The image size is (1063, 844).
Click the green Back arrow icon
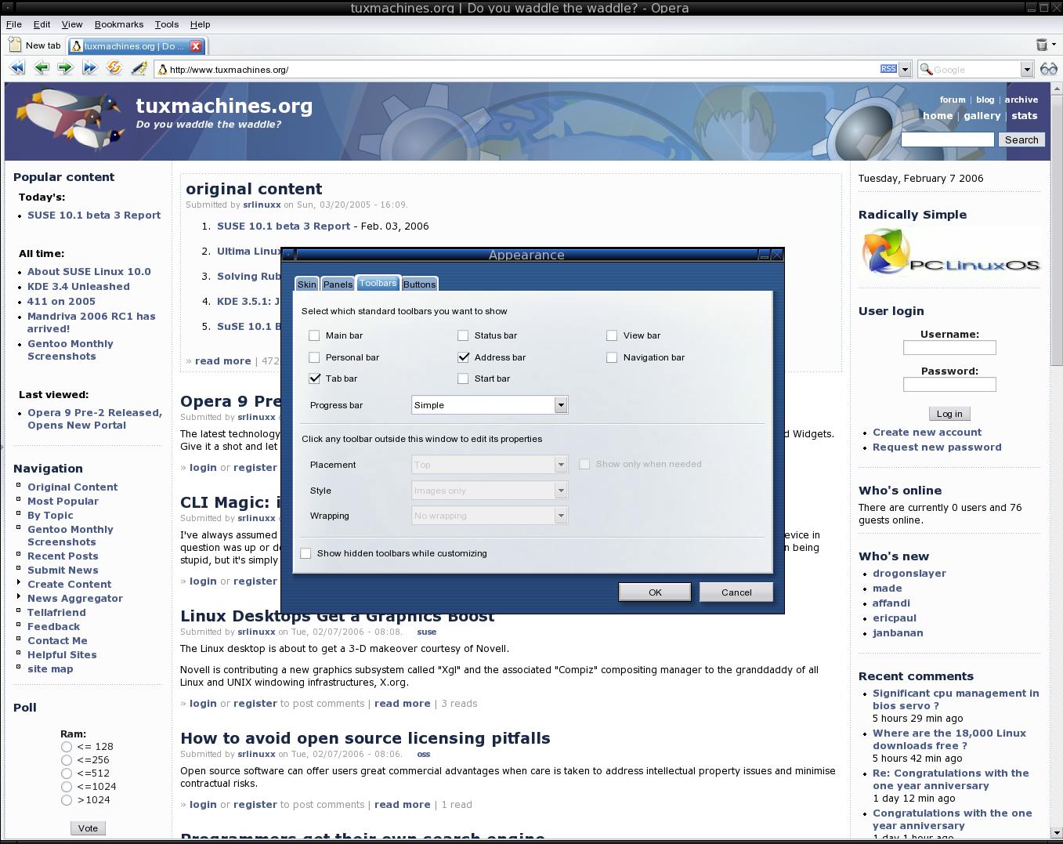pos(41,68)
